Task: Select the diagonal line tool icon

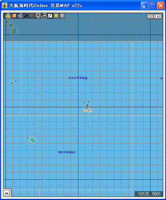Action: (50, 16)
